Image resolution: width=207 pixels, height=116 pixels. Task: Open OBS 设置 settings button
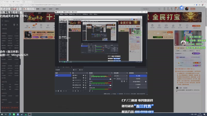point(138,87)
